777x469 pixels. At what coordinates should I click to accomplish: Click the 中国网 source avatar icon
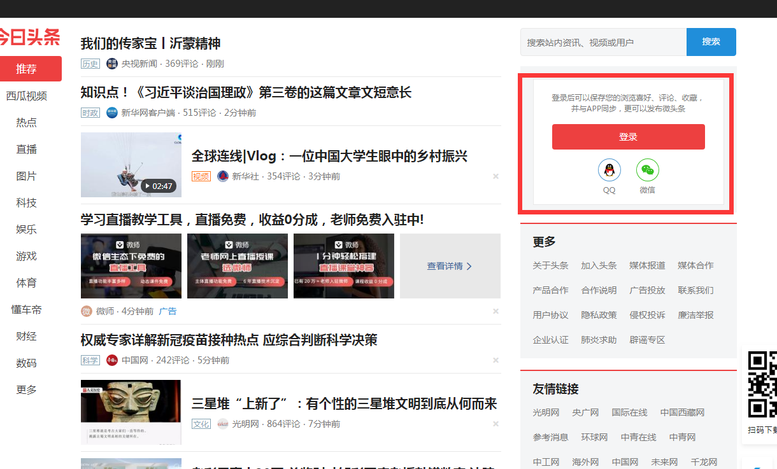112,360
